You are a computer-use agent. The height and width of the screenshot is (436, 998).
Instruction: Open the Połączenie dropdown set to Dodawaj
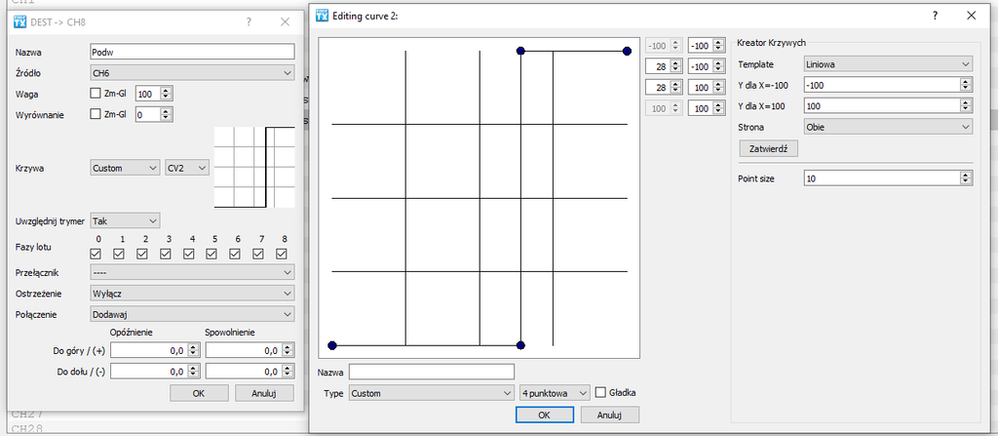click(x=191, y=314)
